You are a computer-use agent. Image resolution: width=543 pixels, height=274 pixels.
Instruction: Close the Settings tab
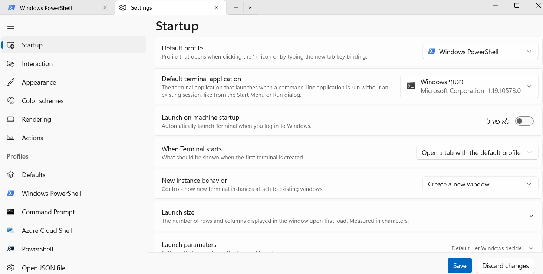216,8
